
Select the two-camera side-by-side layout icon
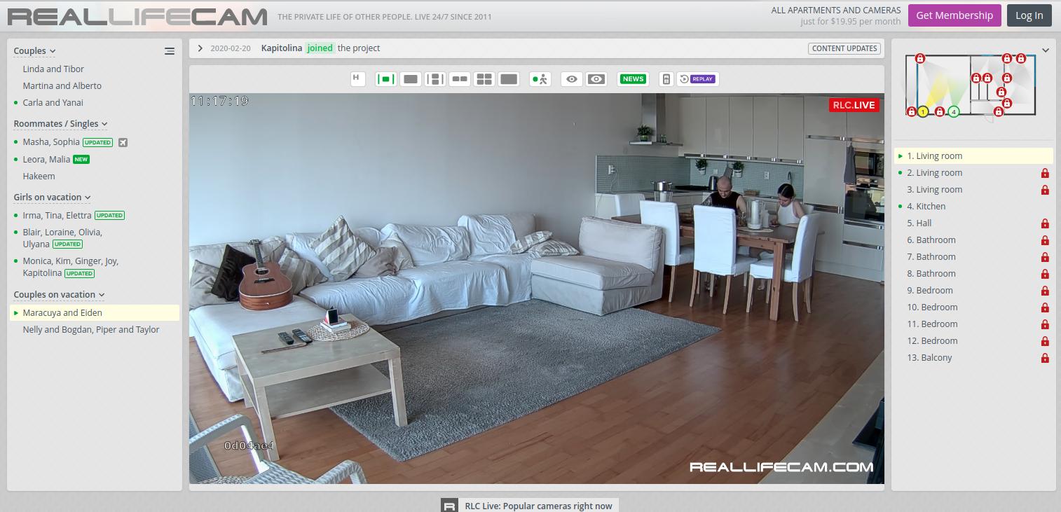pyautogui.click(x=460, y=78)
